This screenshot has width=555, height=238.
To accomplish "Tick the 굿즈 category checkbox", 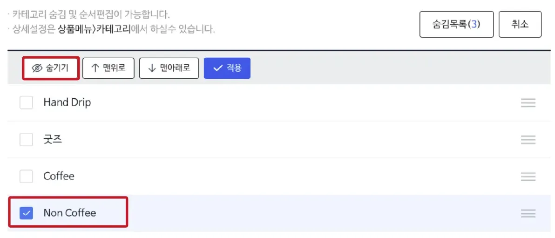I will click(26, 139).
